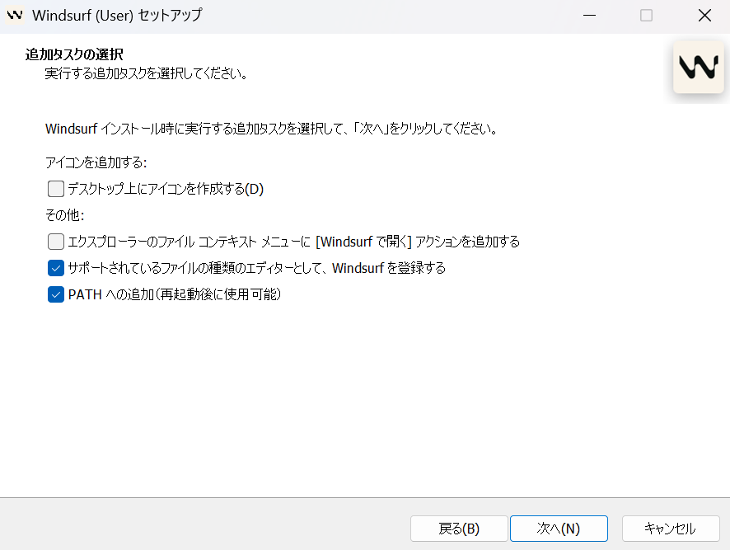Click the Windsurf インストール時 instruction text
The height and width of the screenshot is (550, 730).
[271, 129]
